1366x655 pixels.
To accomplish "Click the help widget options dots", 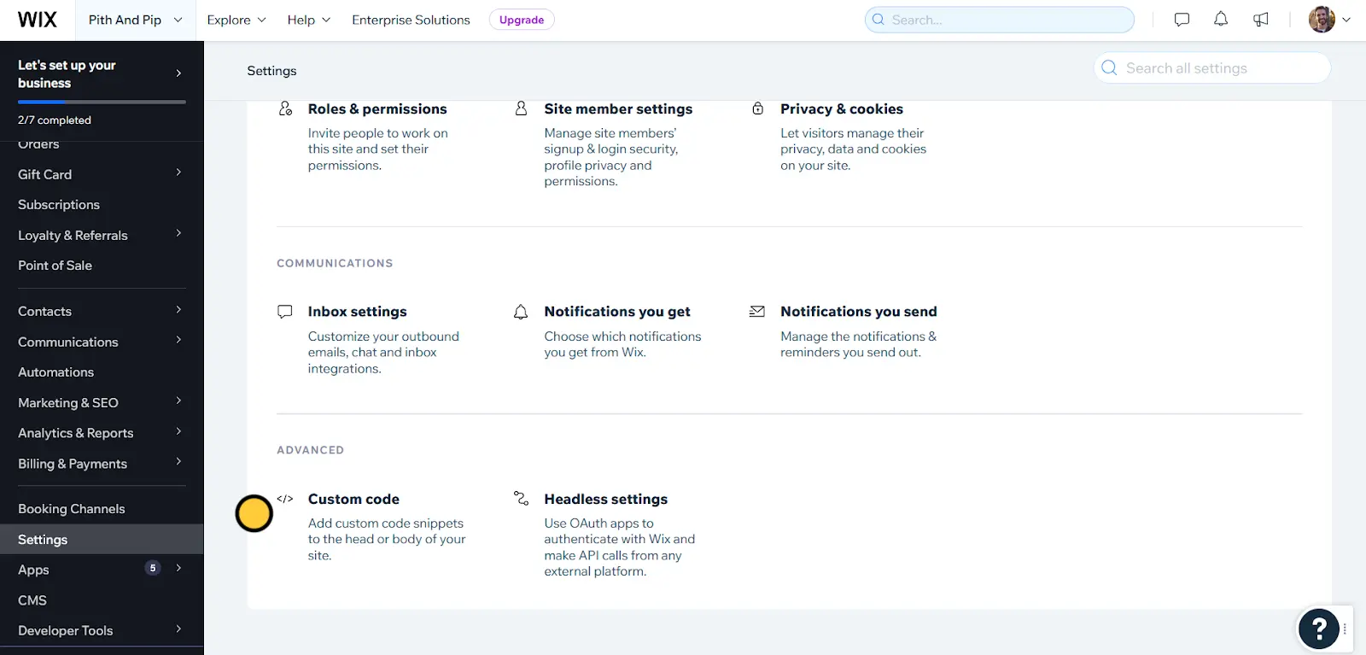I will [x=1345, y=629].
